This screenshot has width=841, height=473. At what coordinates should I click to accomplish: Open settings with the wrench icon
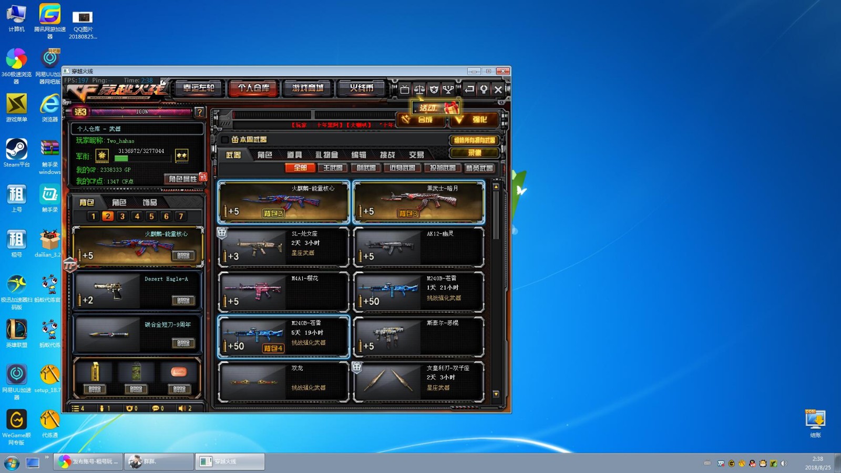[484, 89]
